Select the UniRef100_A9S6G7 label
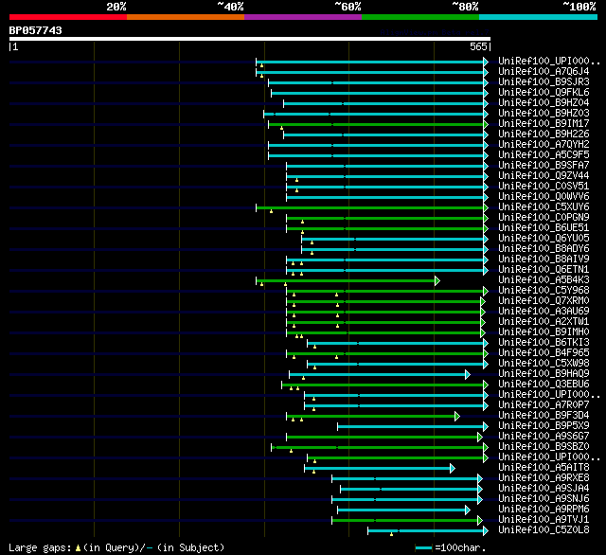The image size is (606, 555). tap(544, 437)
